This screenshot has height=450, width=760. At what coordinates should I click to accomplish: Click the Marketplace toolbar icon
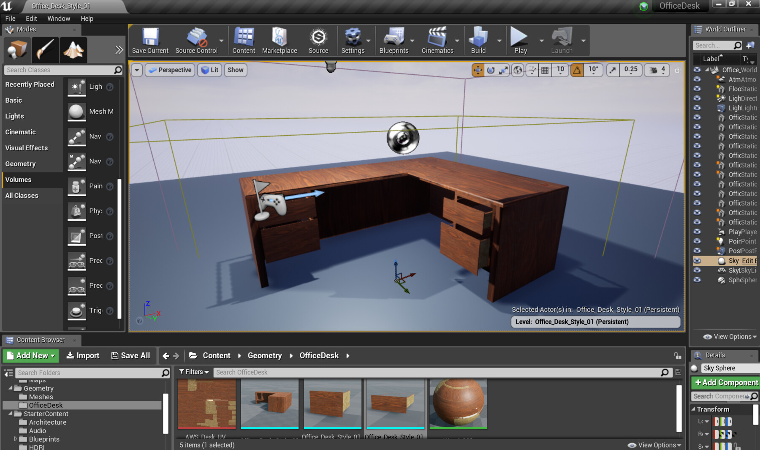point(280,40)
